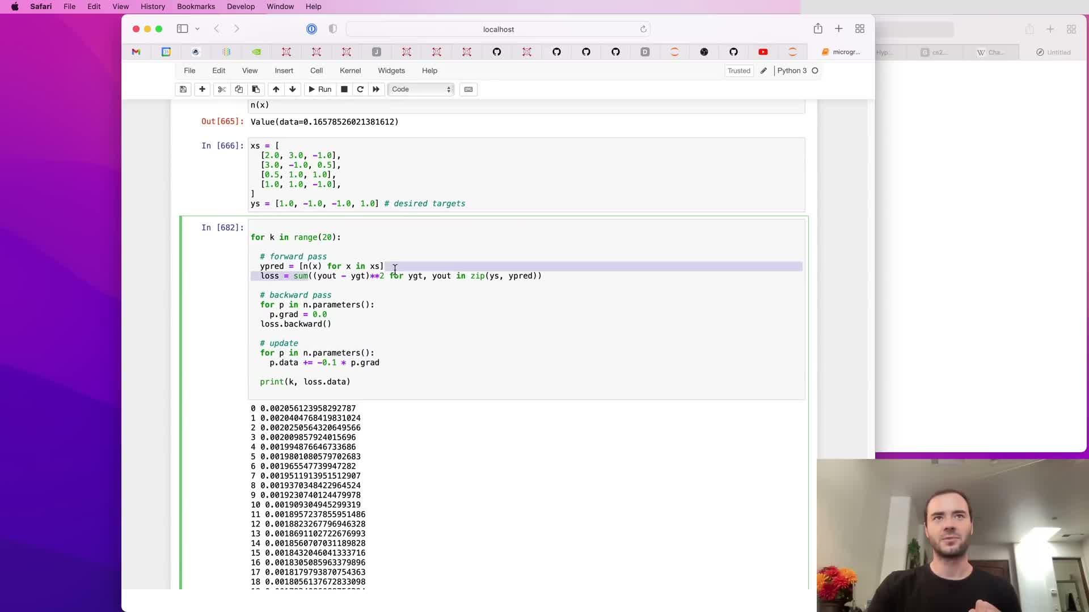Screen dimensions: 1089x612
Task: Open the YouTube bookmark in the favorites bar
Action: click(763, 52)
